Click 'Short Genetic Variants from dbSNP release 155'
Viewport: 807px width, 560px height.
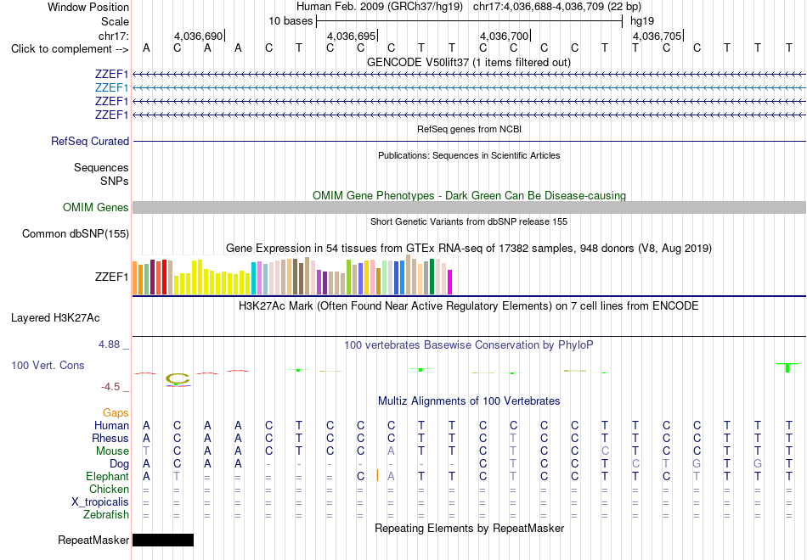pos(469,222)
